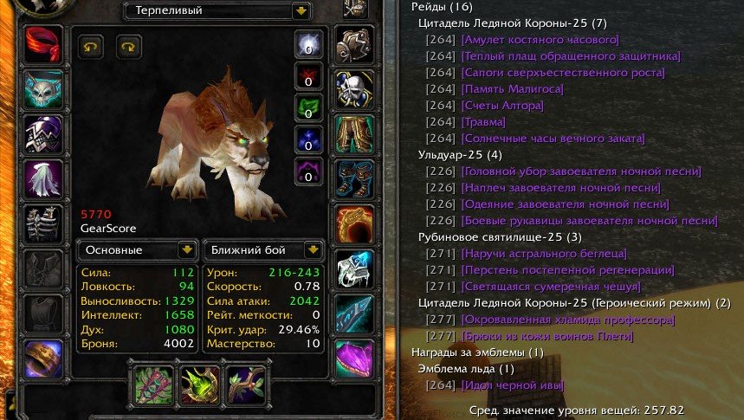The image size is (744, 420).
Task: Click the red bandana head slot icon
Action: 42,45
